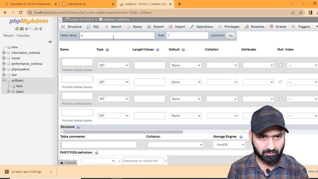Click browser forward arrow
This screenshot has height=179, width=318.
click(13, 12)
